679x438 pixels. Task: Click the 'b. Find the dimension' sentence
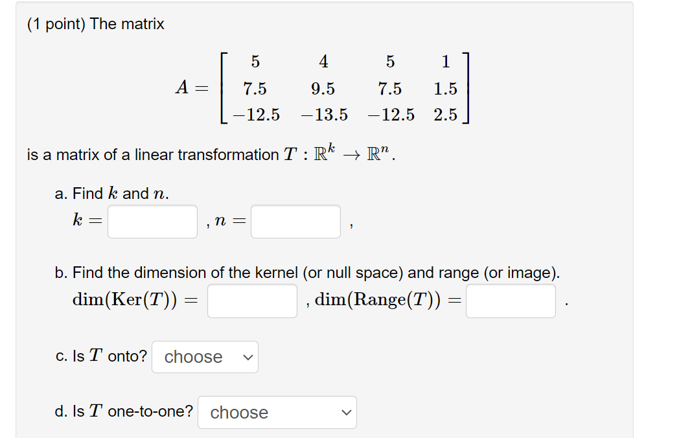point(307,273)
